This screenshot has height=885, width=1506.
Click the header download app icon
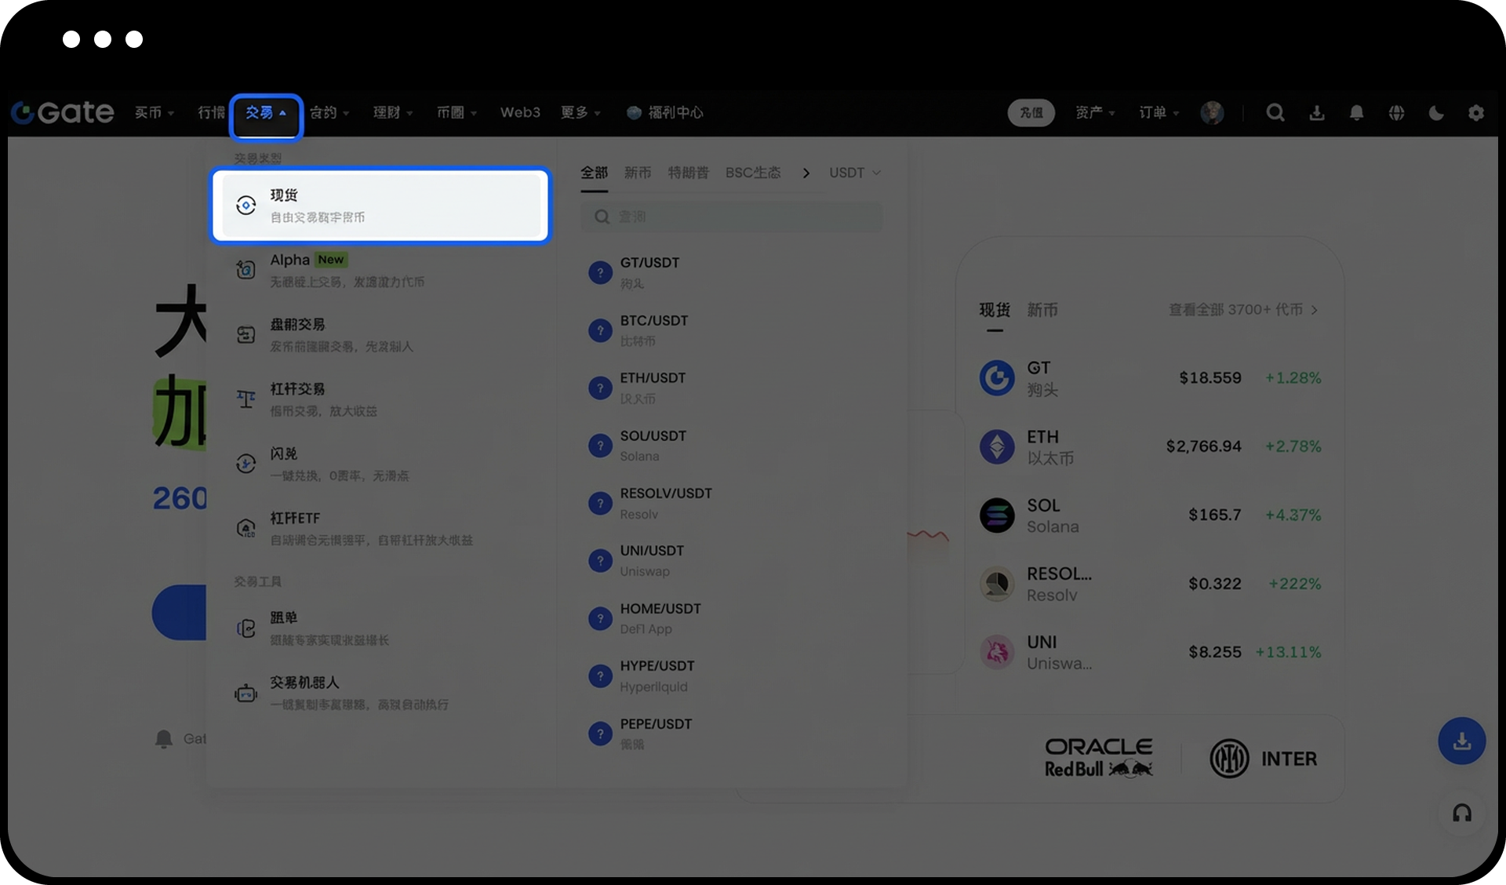click(x=1317, y=113)
